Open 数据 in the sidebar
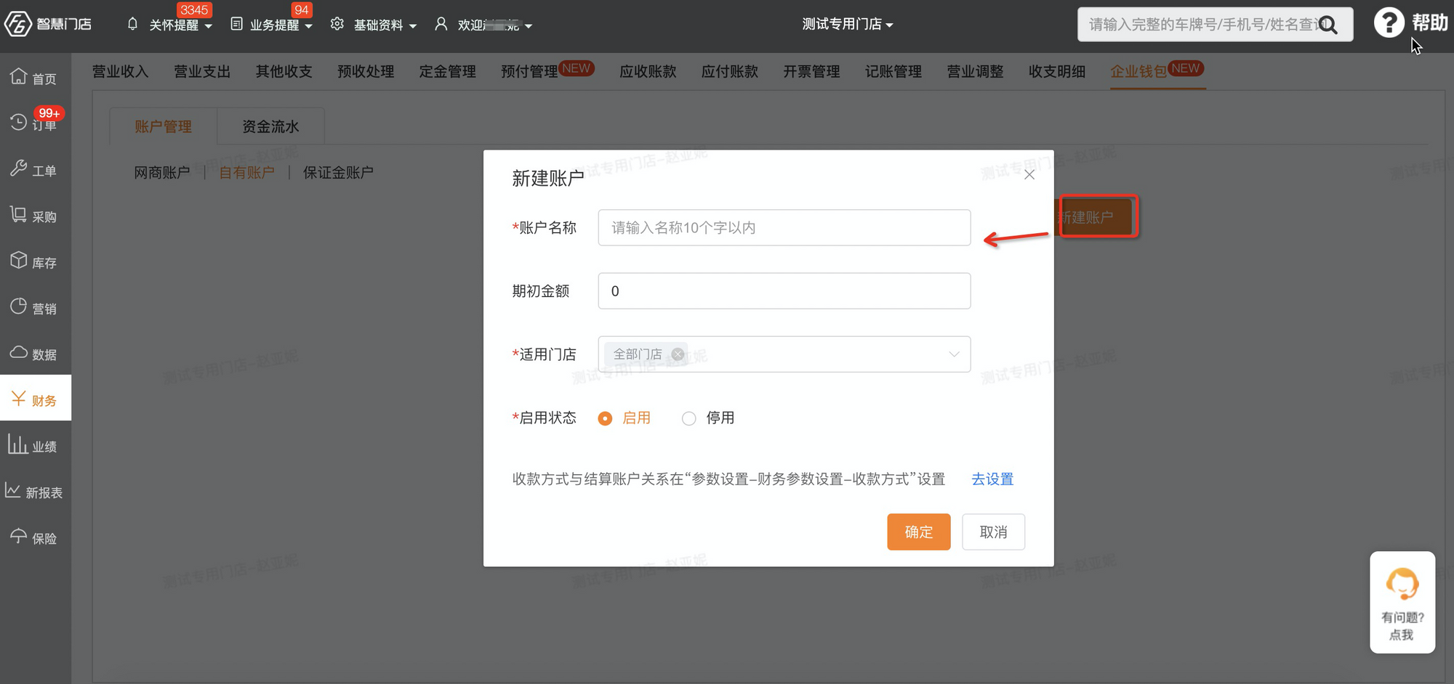This screenshot has width=1454, height=684. click(x=35, y=353)
